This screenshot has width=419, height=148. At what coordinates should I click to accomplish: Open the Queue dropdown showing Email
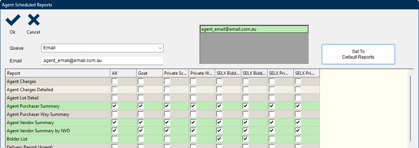click(x=102, y=48)
